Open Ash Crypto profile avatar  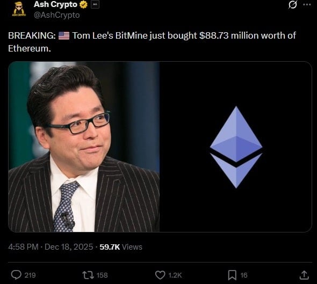point(19,9)
